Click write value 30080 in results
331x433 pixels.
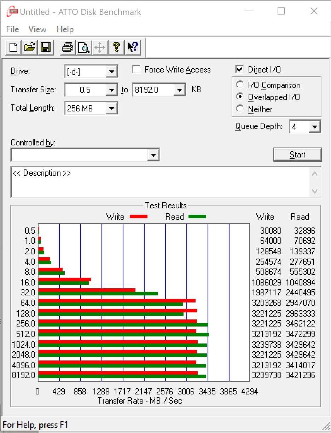point(271,231)
